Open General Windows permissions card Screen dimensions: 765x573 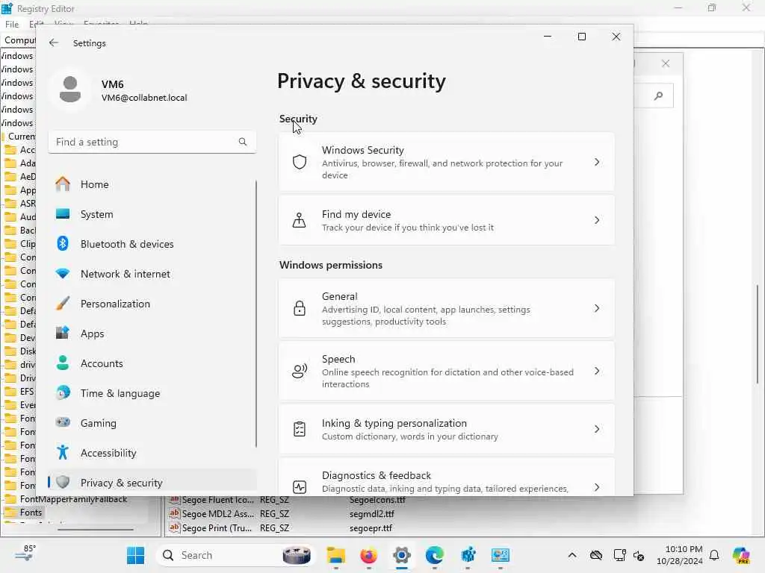(x=447, y=308)
